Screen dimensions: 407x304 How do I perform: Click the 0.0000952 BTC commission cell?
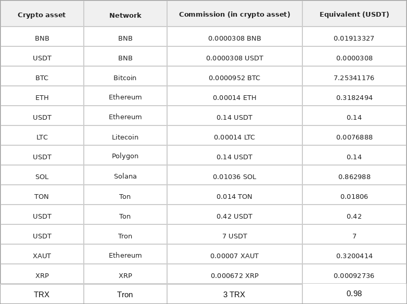(x=234, y=78)
